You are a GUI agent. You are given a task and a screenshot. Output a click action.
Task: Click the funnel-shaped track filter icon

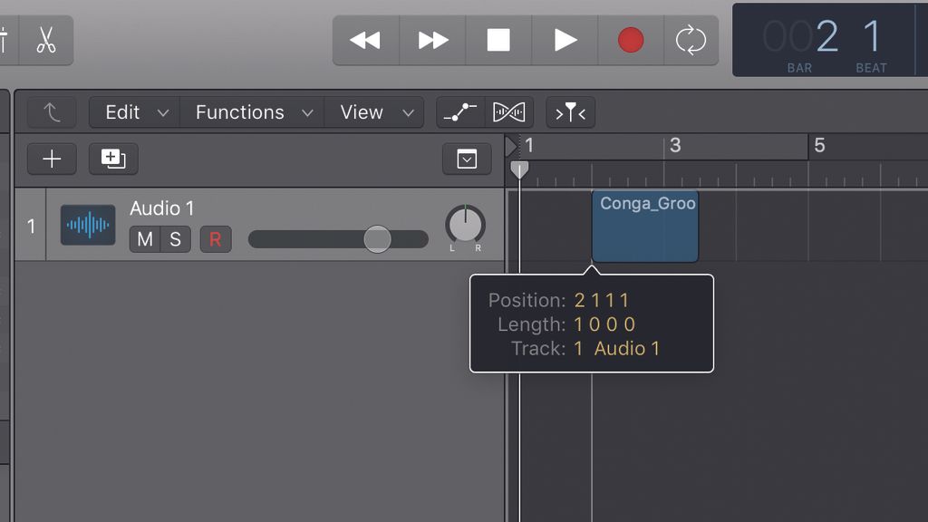pyautogui.click(x=570, y=112)
